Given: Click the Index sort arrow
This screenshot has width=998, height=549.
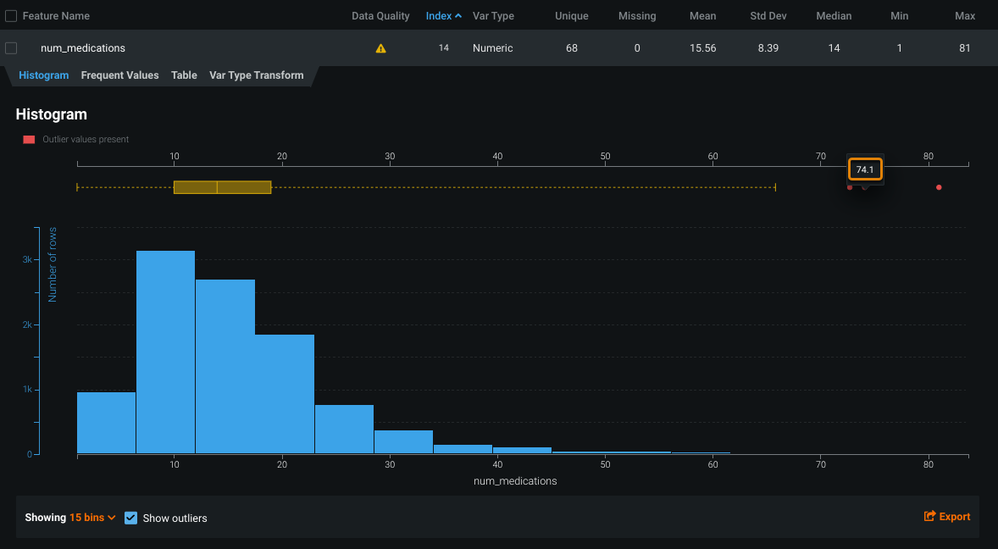Looking at the screenshot, I should point(458,16).
